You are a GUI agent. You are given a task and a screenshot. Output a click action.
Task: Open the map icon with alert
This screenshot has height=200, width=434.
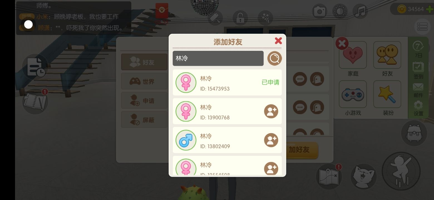(x=329, y=176)
